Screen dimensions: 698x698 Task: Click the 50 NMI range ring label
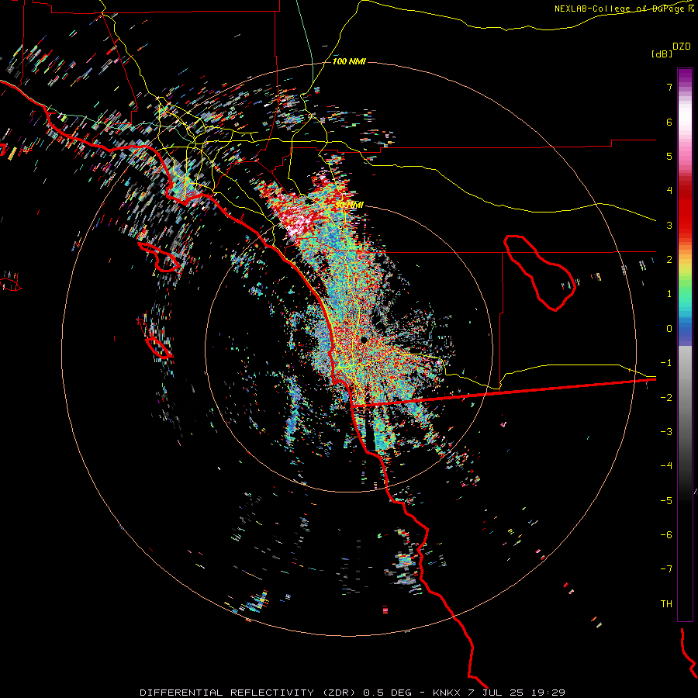[350, 205]
